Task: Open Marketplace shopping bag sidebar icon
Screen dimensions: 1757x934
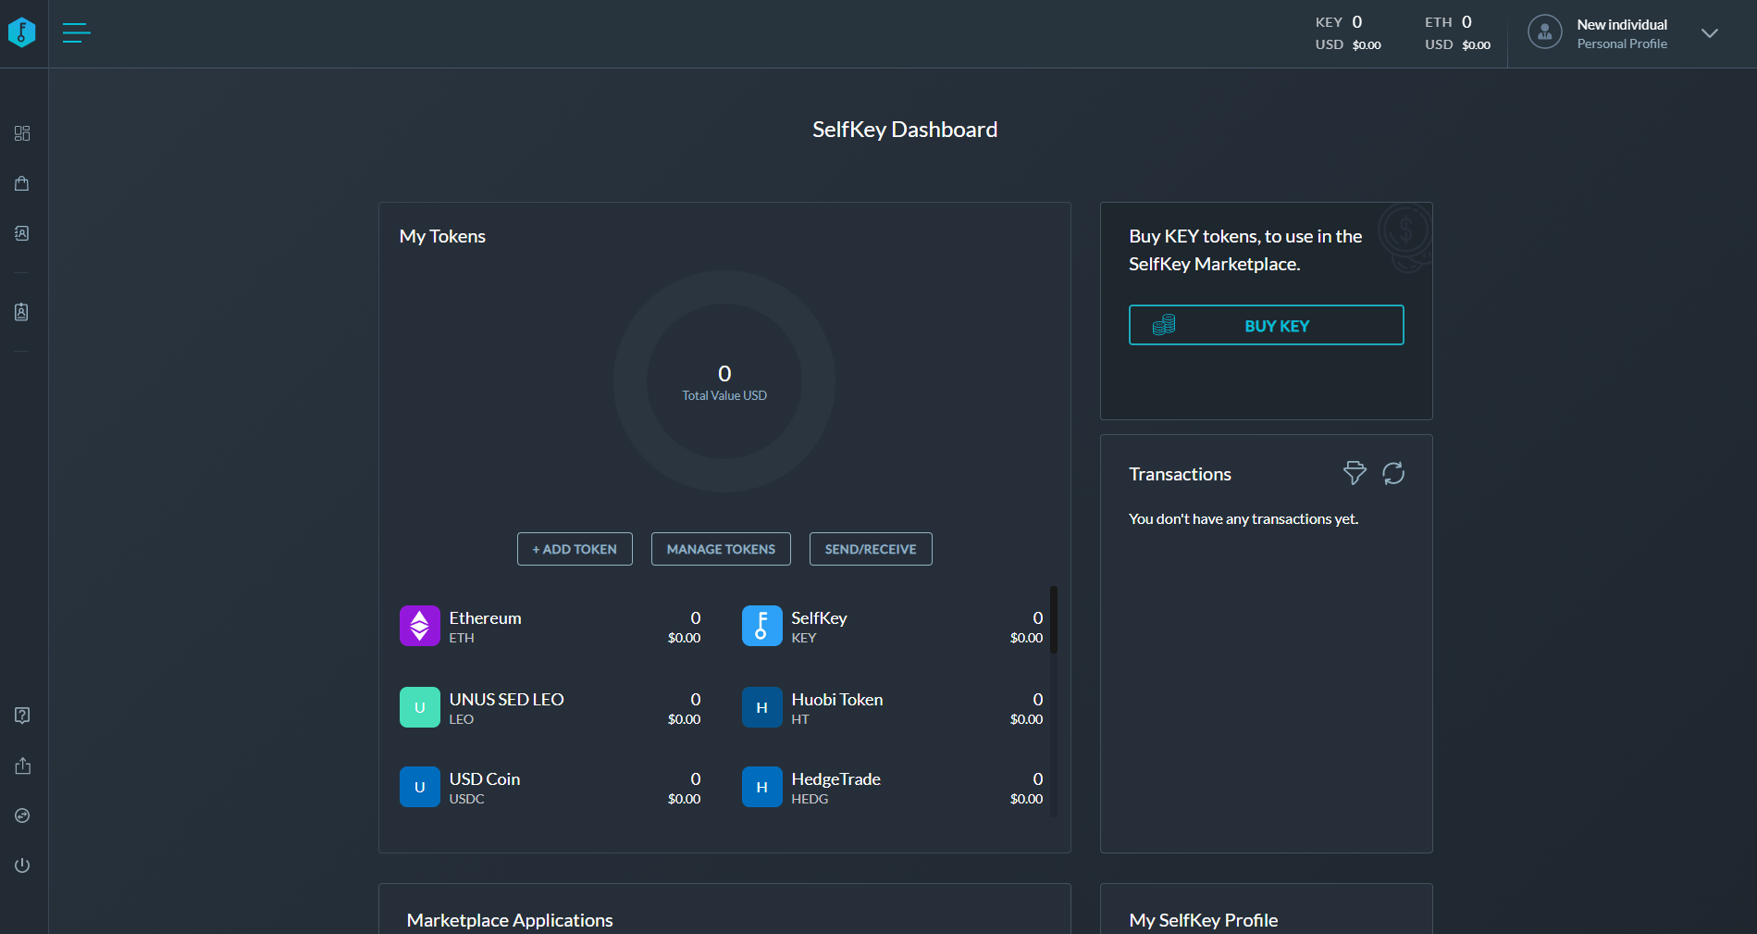Action: coord(22,183)
